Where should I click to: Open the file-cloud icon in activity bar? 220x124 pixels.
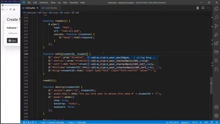click(x=216, y=61)
